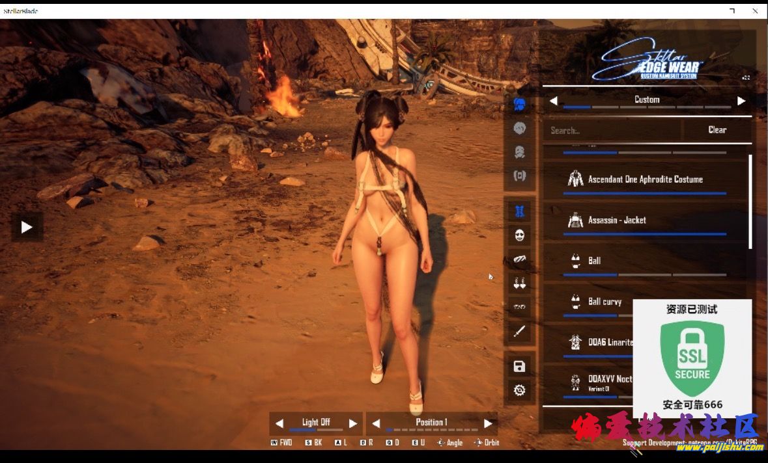Click the S BK key hint

coord(313,442)
